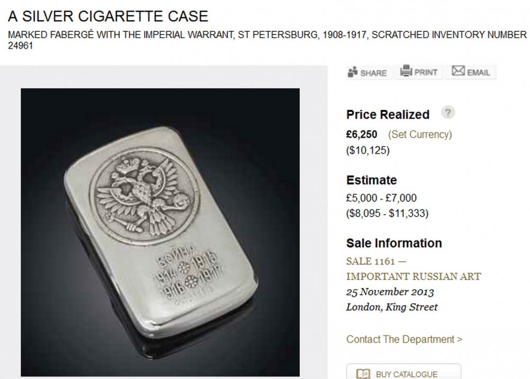Click the A SILVER CIGARETTE CASE title
Image resolution: width=530 pixels, height=379 pixels.
(109, 16)
